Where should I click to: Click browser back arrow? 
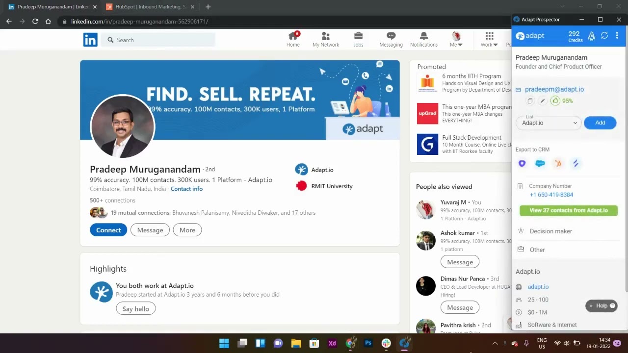click(9, 21)
